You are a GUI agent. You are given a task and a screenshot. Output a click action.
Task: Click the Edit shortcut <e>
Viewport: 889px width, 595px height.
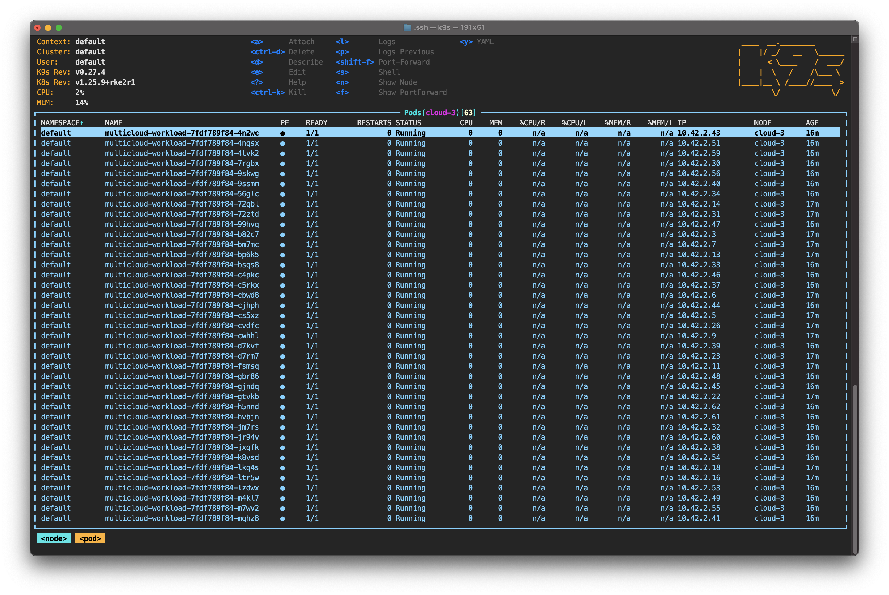click(257, 72)
